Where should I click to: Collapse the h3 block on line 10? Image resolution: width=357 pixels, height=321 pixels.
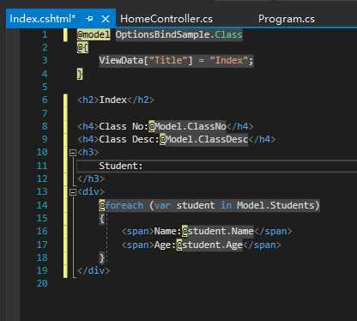[73, 153]
